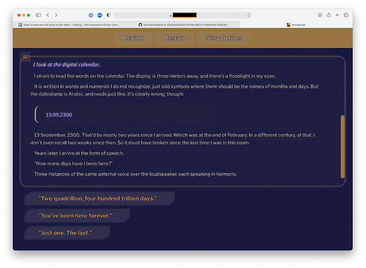Choose "Two quadrillion, four hundred trillion days."
Viewport: 366px width, 268px height.
(99, 198)
